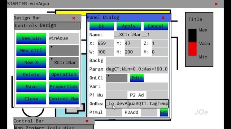Screen dimensions: 231x129
Task: Close the Control Bar window
Action: (87, 121)
